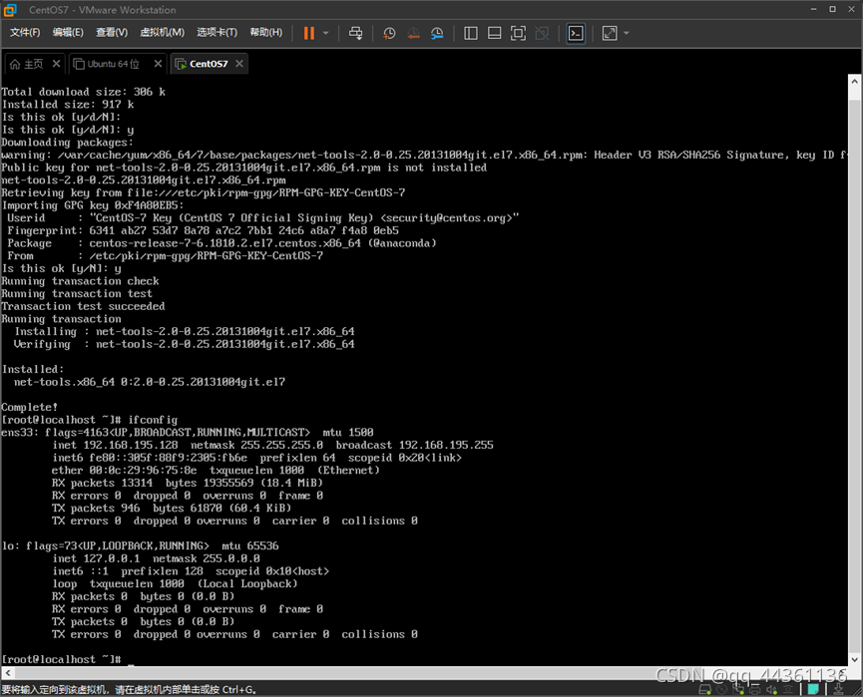Maximize the VMware Workstation window
Viewport: 863px width, 697px height.
(833, 9)
